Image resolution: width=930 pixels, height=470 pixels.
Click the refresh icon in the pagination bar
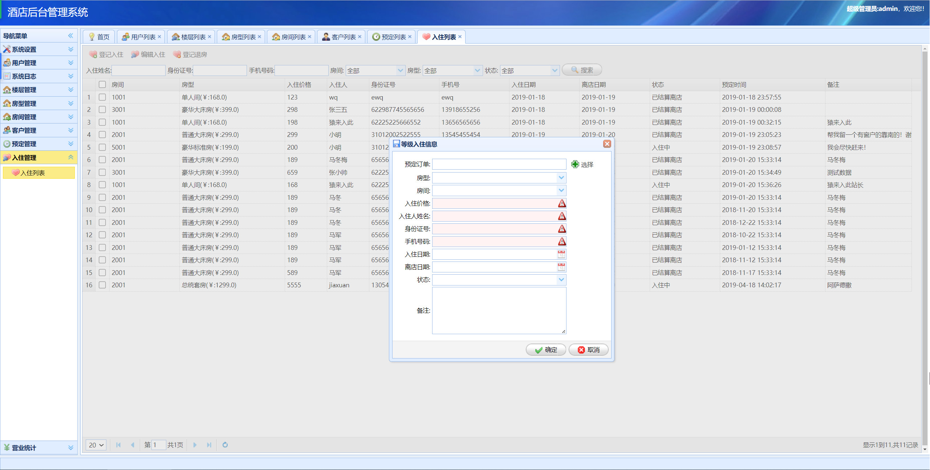[225, 445]
